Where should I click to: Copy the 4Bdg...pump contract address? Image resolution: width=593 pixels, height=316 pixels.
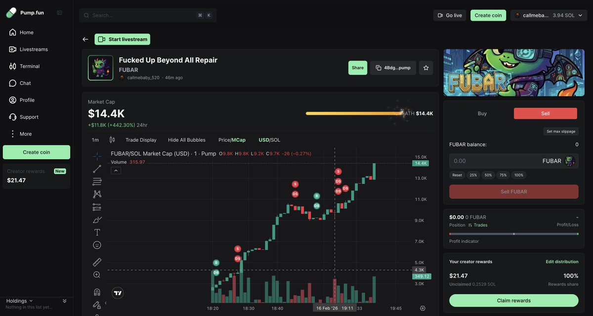393,68
